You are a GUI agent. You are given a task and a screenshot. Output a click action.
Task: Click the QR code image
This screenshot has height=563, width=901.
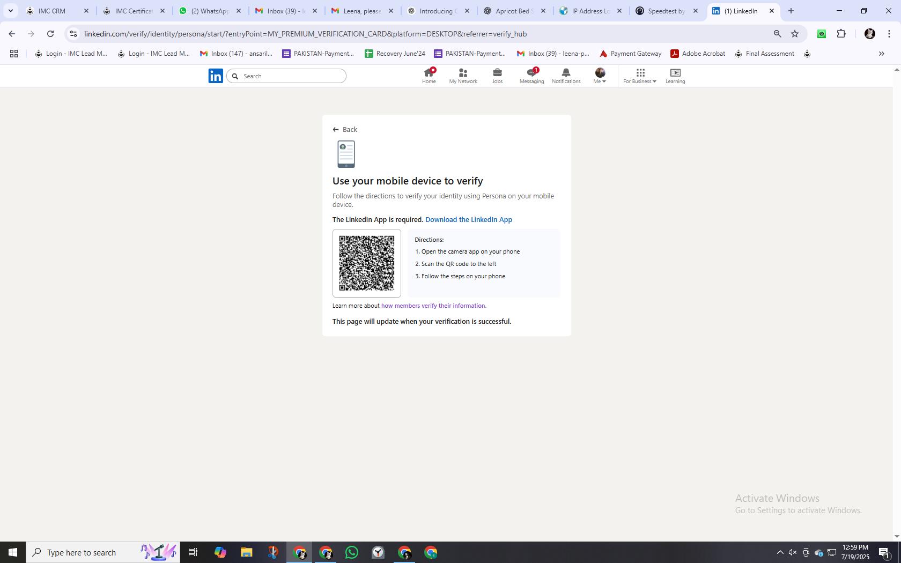coord(367,263)
